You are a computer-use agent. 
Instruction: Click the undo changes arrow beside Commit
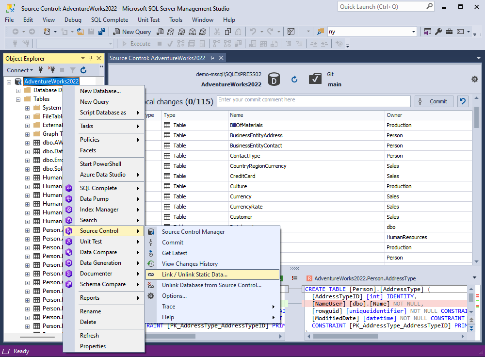point(463,101)
